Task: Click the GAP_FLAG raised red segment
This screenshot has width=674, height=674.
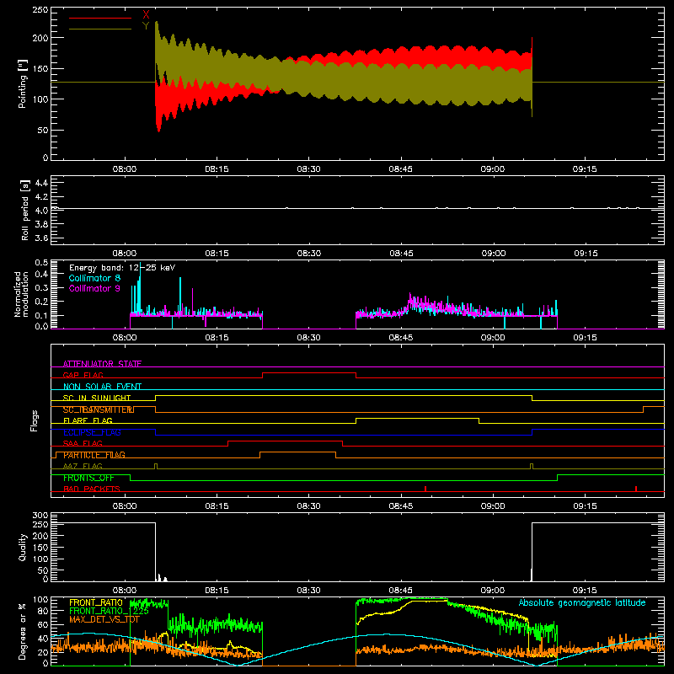Action: (309, 372)
